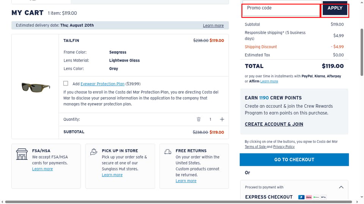Click the Gray lens color value

113,69
